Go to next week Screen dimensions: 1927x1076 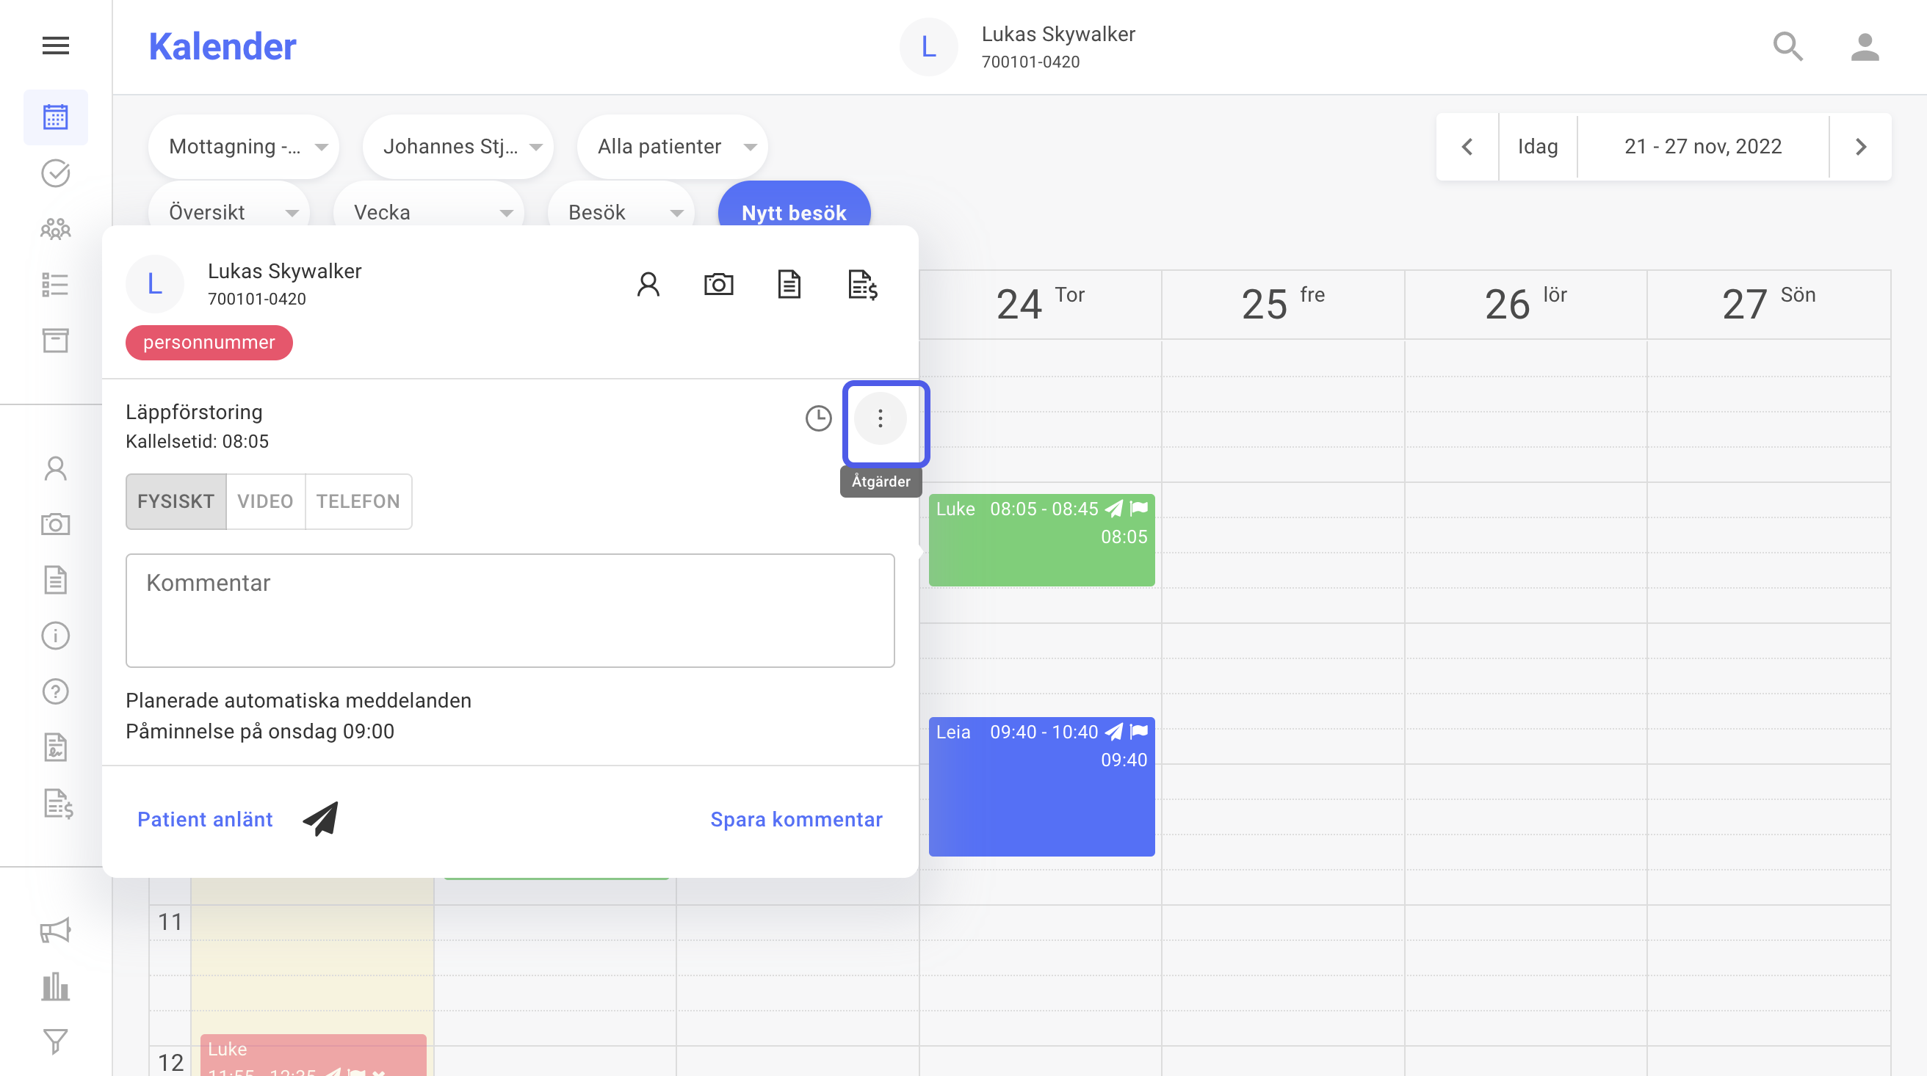tap(1860, 147)
